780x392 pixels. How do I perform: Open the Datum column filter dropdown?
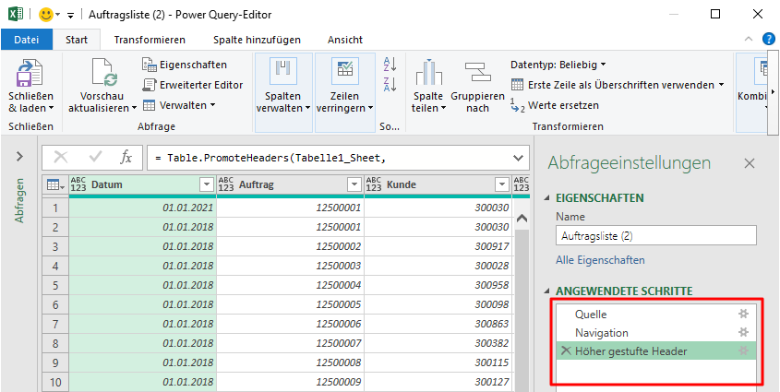207,185
